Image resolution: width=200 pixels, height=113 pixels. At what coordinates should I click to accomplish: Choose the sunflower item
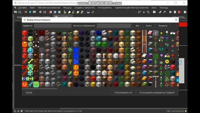coord(167,62)
